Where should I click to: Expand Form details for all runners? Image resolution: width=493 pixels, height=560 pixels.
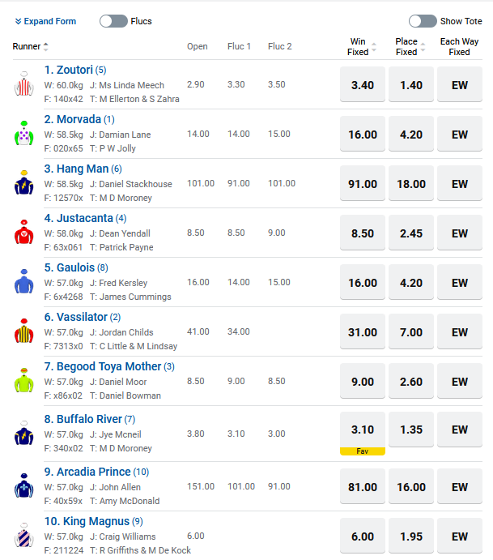45,21
